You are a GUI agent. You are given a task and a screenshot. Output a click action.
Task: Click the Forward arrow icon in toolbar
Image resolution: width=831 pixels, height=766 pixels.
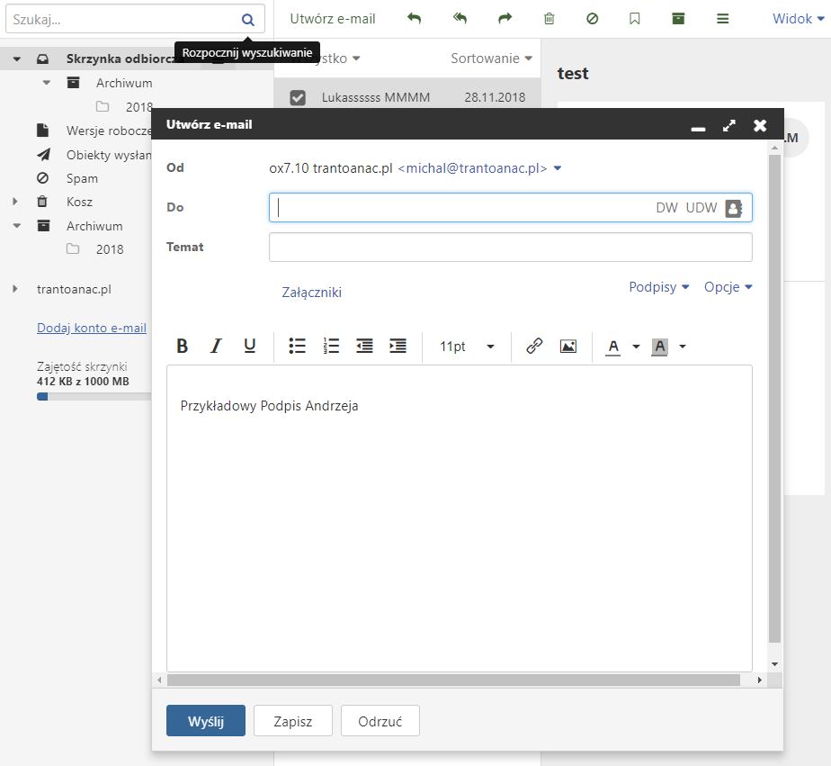tap(505, 19)
